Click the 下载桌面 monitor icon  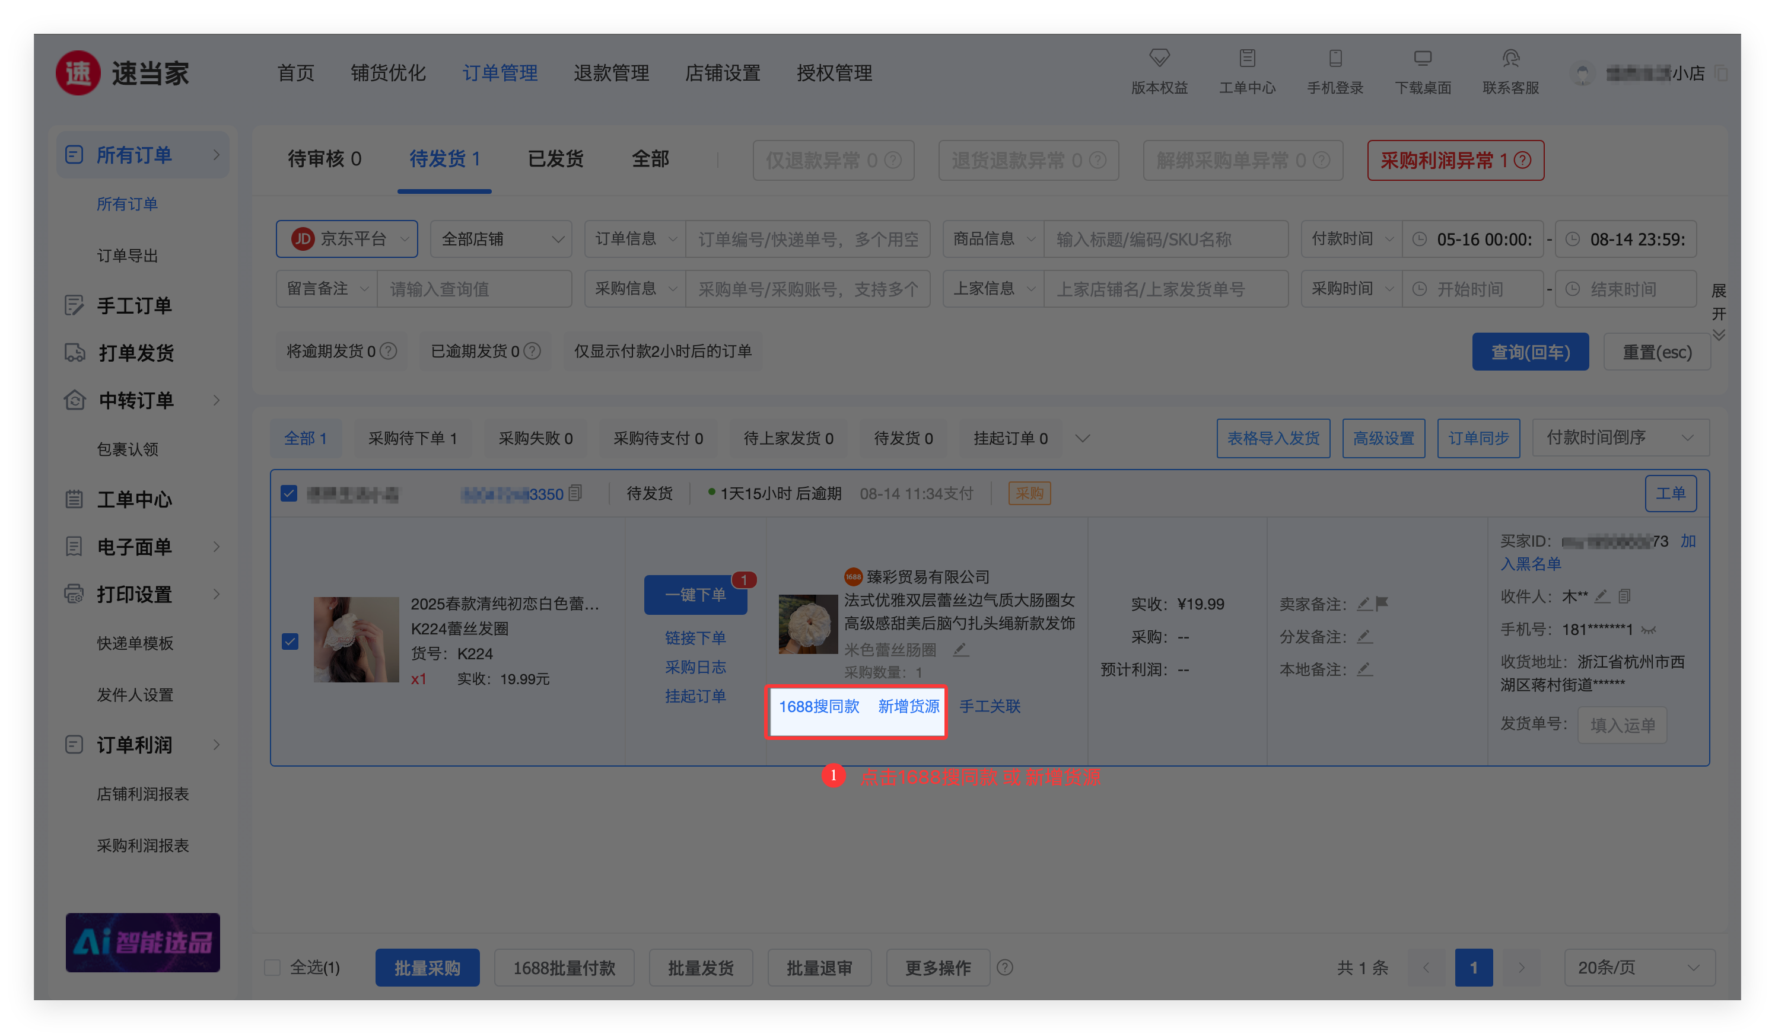1422,58
